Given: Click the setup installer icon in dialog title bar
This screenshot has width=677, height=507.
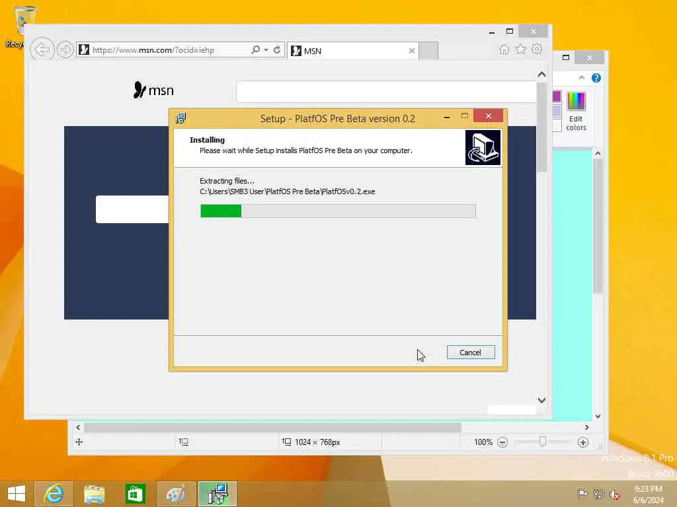Looking at the screenshot, I should click(180, 118).
